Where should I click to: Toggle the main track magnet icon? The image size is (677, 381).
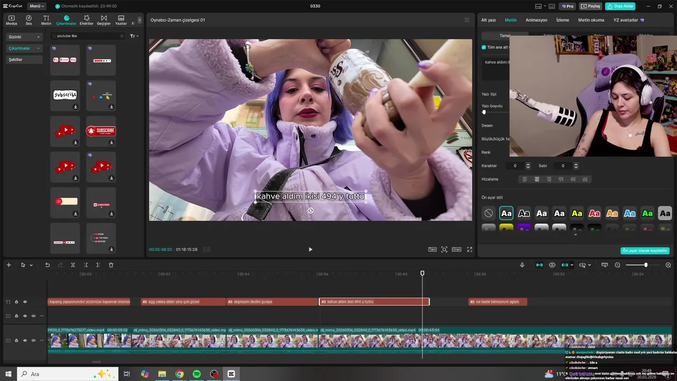[539, 265]
